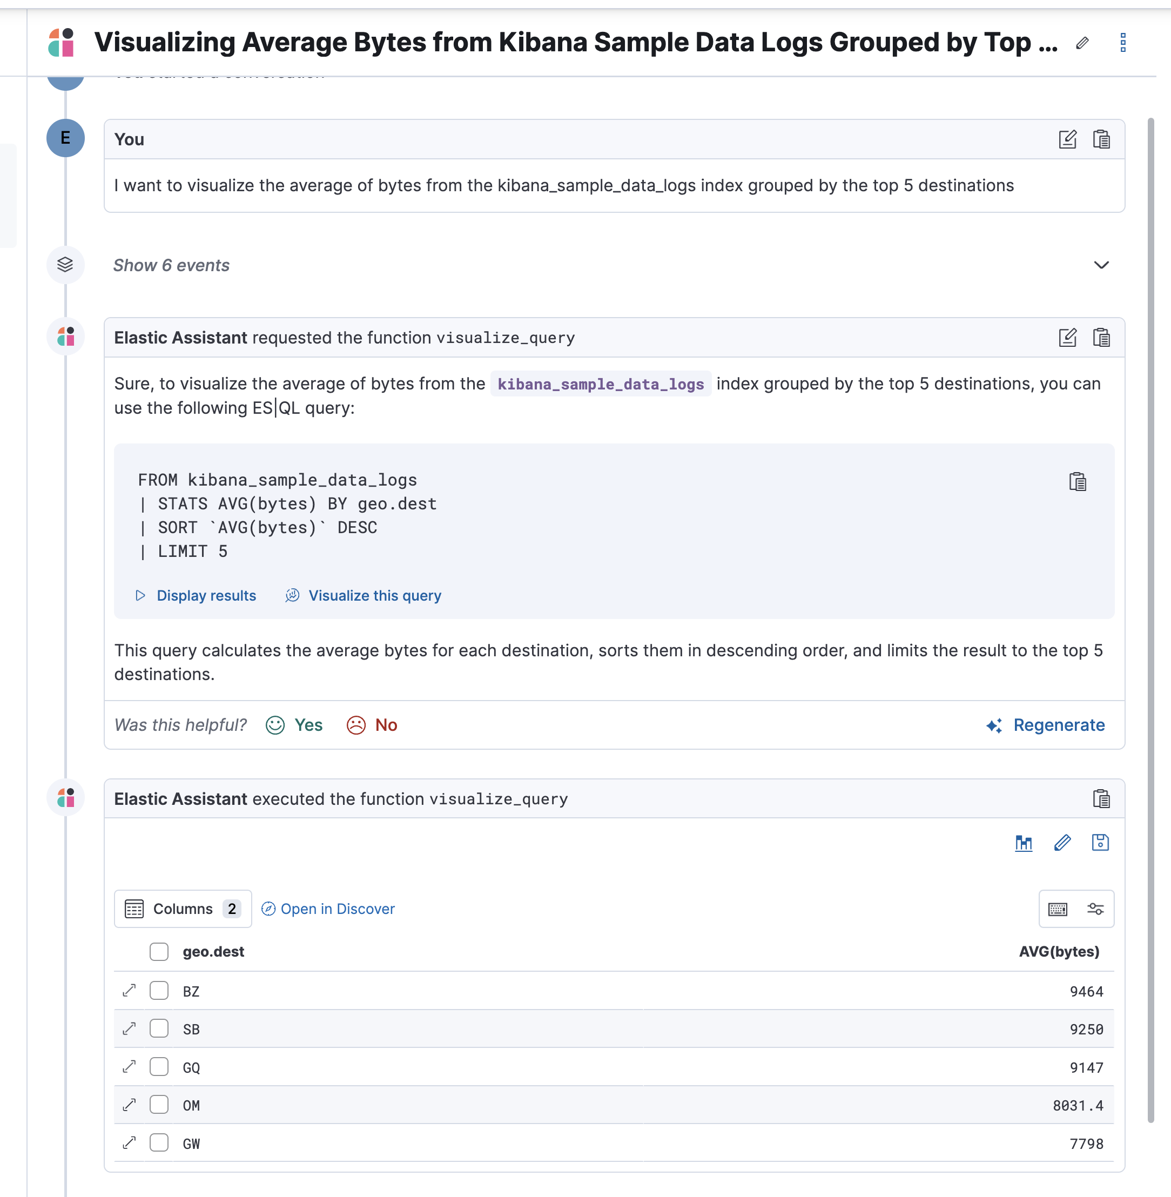Edit the requested visualize_query message
The image size is (1171, 1197).
pyautogui.click(x=1068, y=337)
